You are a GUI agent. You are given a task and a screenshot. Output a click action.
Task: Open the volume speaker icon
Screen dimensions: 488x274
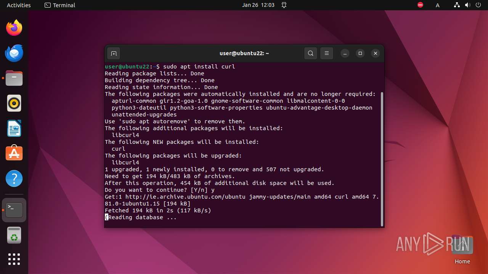click(467, 5)
